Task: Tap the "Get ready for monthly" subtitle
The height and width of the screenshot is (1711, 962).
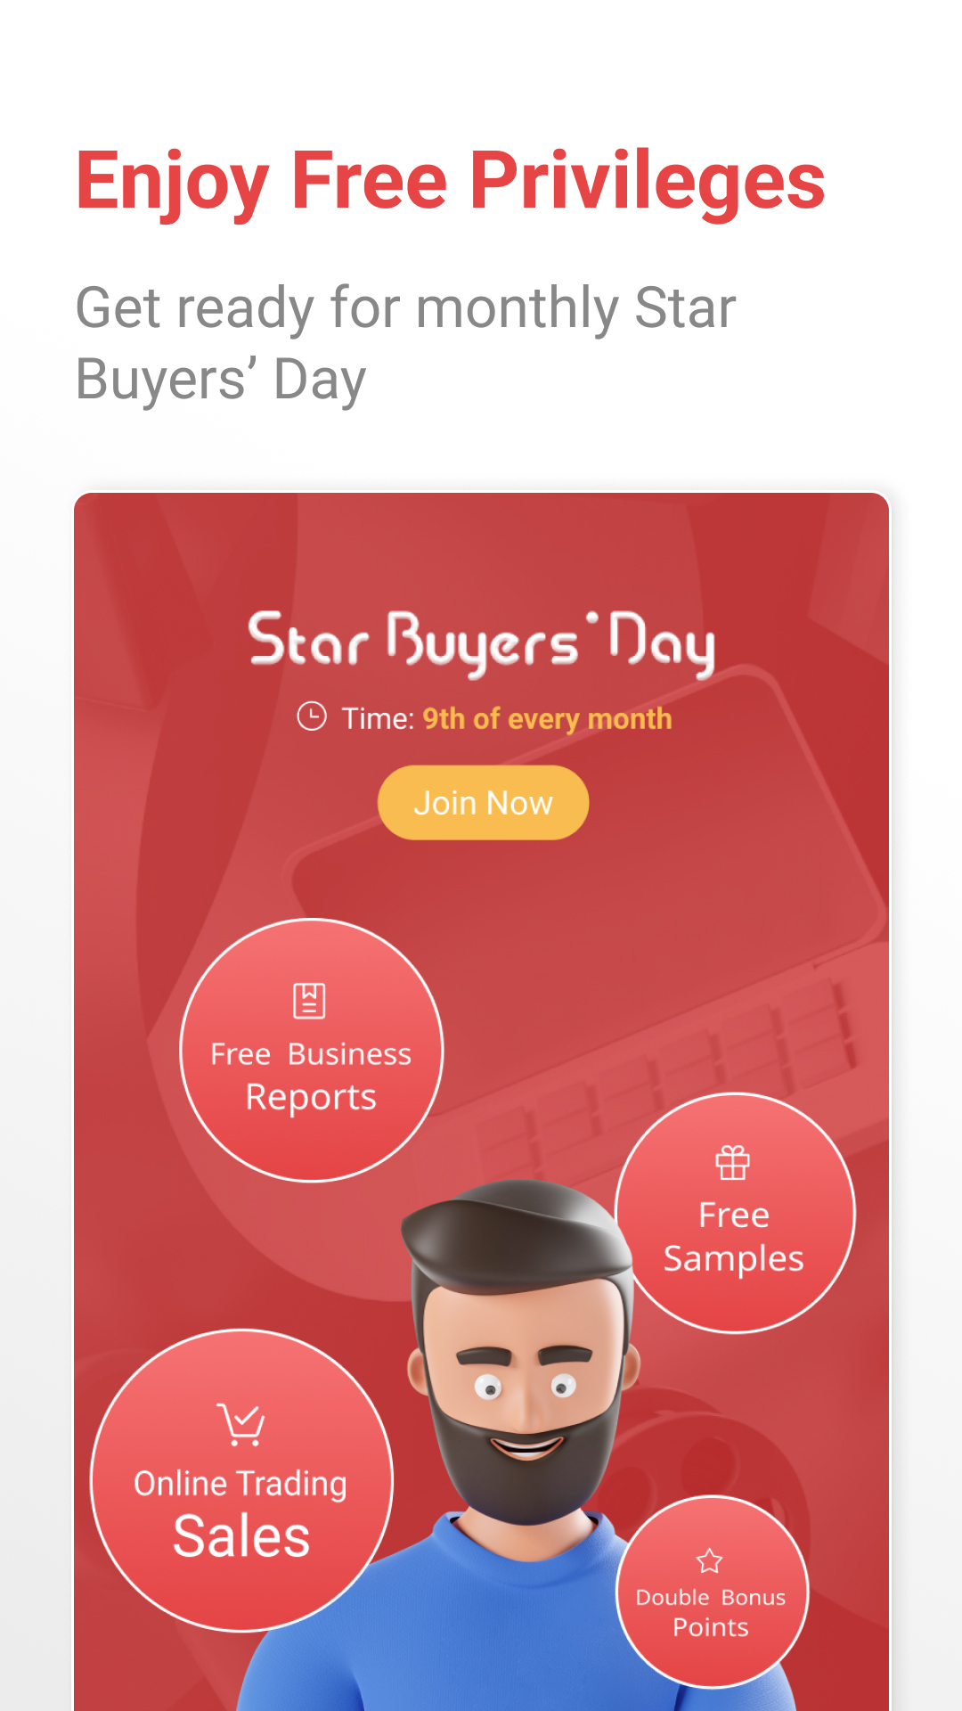Action: click(405, 343)
